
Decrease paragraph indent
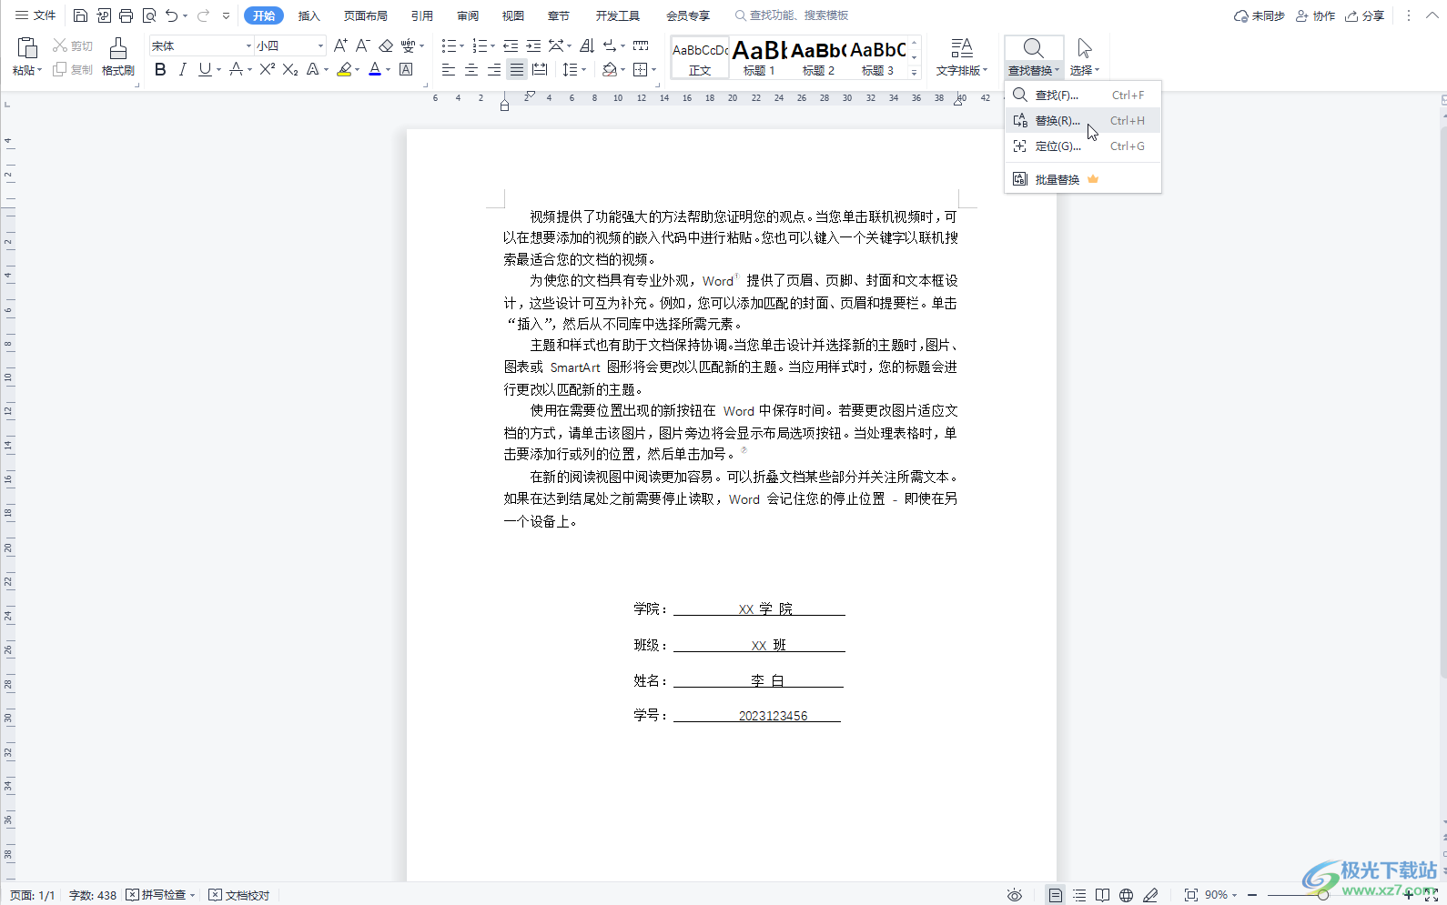point(511,45)
